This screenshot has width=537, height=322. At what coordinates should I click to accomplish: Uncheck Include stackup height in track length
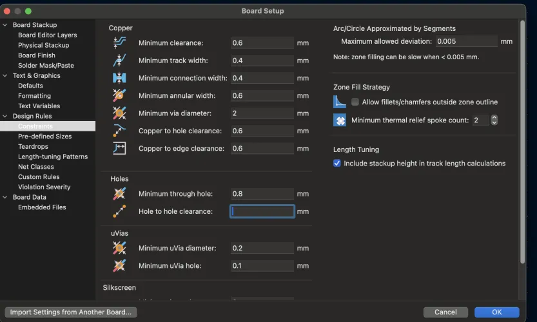point(337,164)
